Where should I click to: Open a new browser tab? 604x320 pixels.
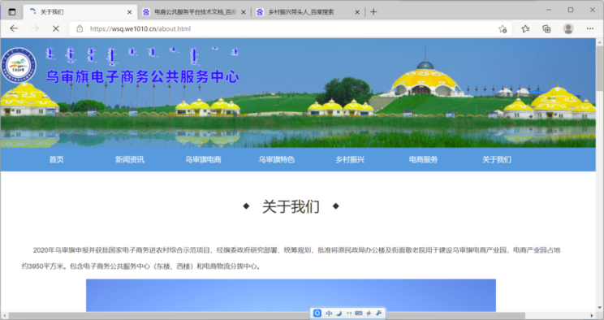(373, 12)
